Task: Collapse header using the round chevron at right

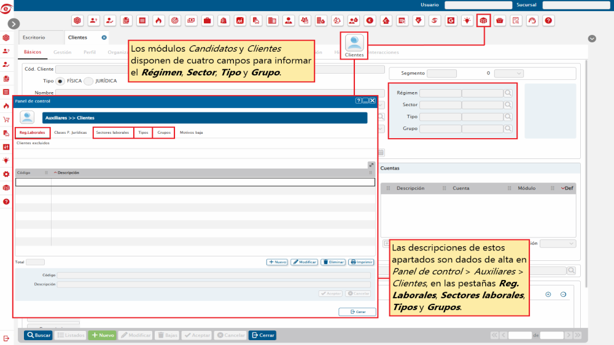Action: tap(592, 38)
